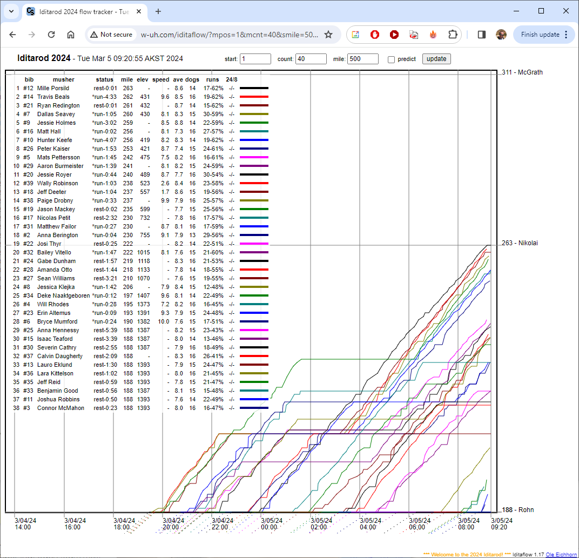Reload the Iditarod flow tracker page
This screenshot has width=579, height=558.
click(51, 35)
